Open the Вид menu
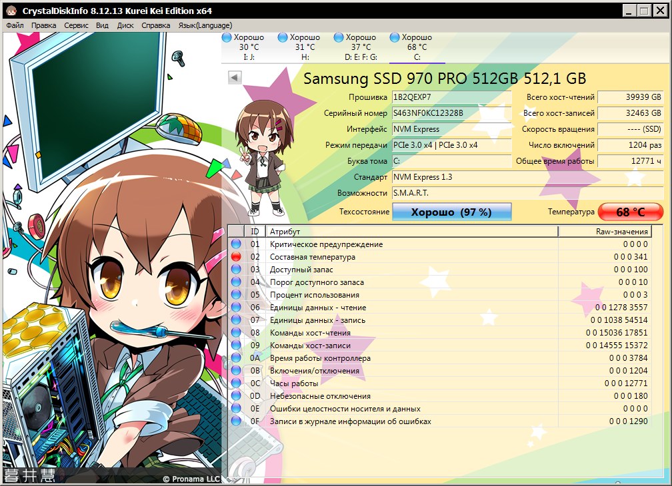 click(x=102, y=25)
